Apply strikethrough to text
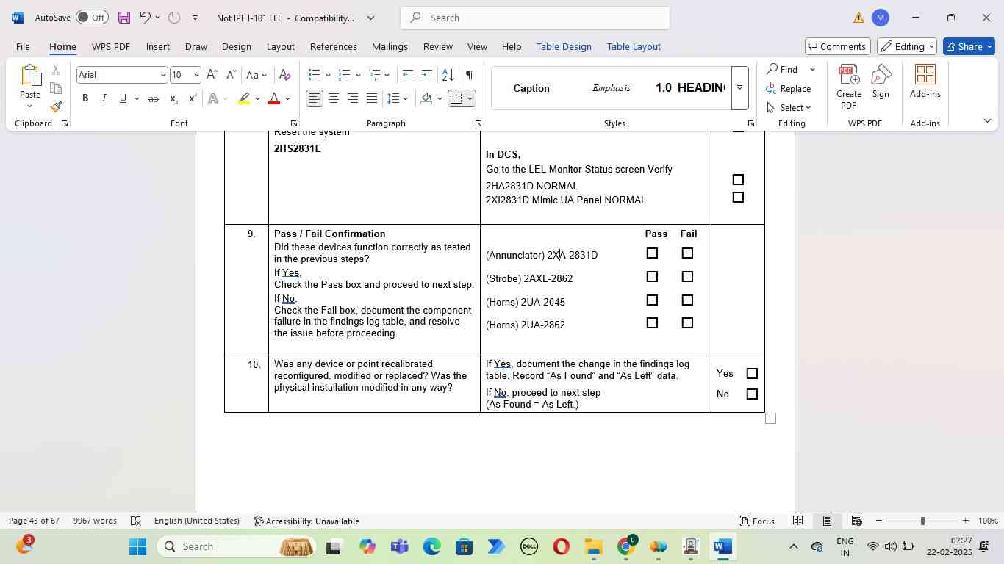The height and width of the screenshot is (564, 1004). pyautogui.click(x=154, y=98)
